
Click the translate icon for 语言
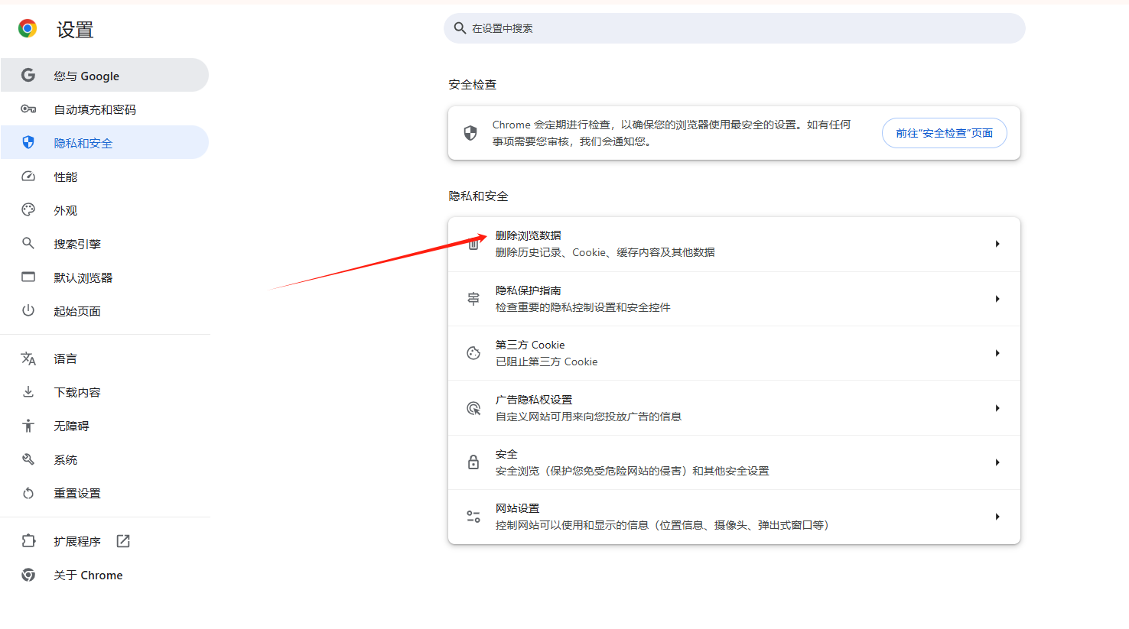pos(28,358)
